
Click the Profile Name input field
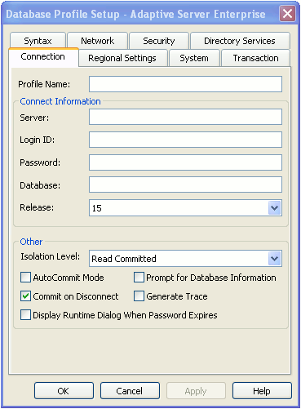click(185, 84)
